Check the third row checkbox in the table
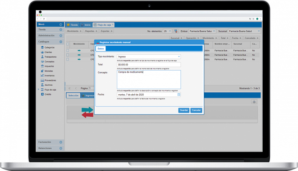The width and height of the screenshot is (298, 171). pos(68,60)
